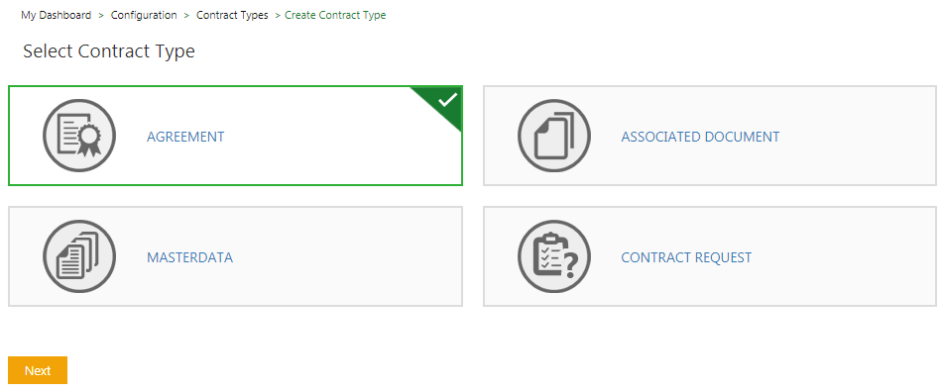Image resolution: width=943 pixels, height=391 pixels.
Task: Click the Create Contract Type breadcrumb
Action: pyautogui.click(x=335, y=15)
